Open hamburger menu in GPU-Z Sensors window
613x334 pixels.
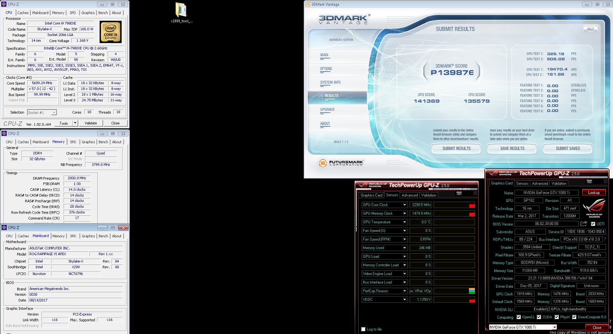click(x=475, y=193)
